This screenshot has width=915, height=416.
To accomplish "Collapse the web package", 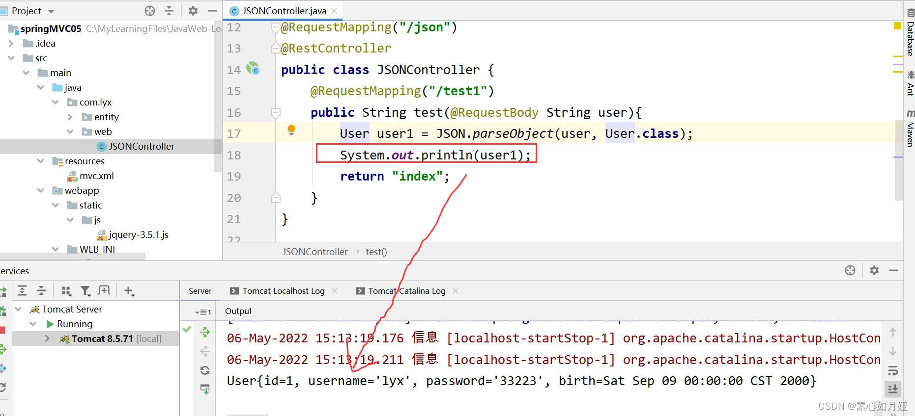I will point(70,131).
